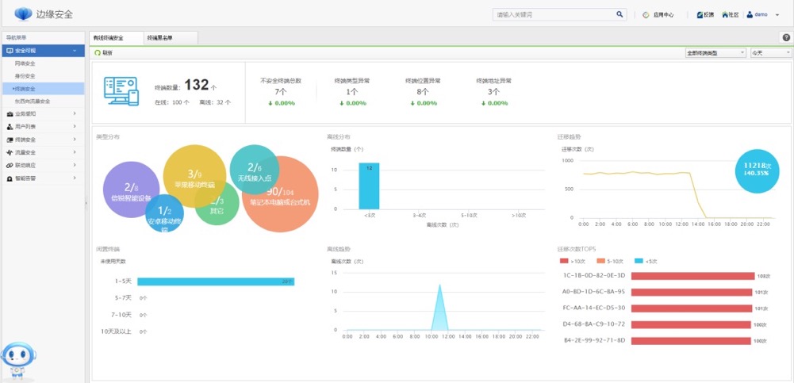Click the 联动响应 link icon in sidebar

[10, 166]
